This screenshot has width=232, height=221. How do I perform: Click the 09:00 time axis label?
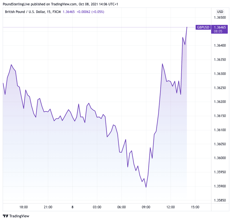[146, 207]
